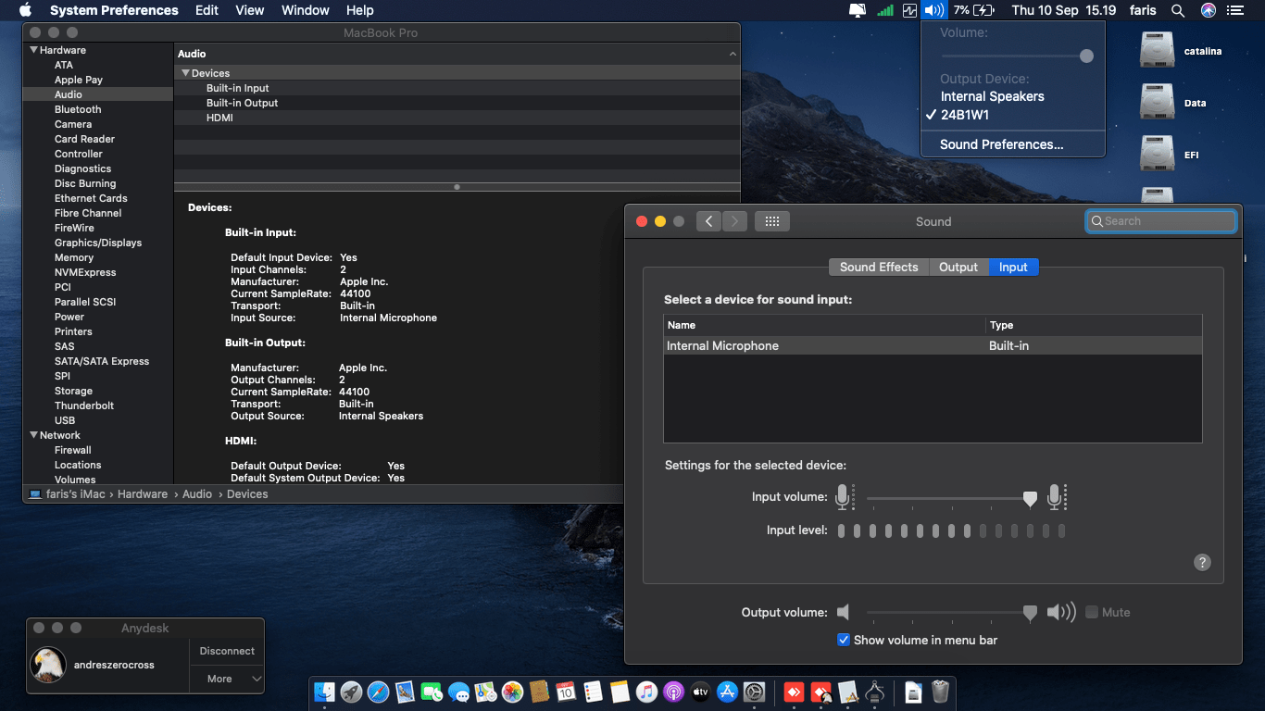Open the EFI drive on desktop
Viewport: 1265px width, 711px height.
[x=1158, y=155]
